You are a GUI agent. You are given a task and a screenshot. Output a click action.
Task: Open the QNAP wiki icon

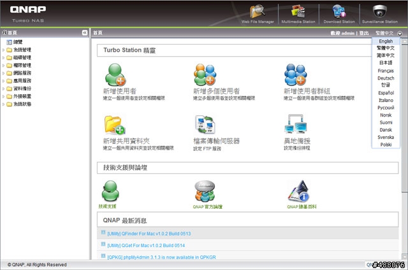(299, 191)
